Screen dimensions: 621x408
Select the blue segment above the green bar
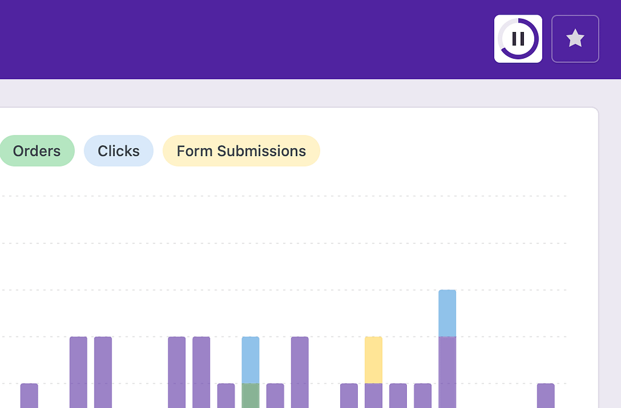click(250, 360)
